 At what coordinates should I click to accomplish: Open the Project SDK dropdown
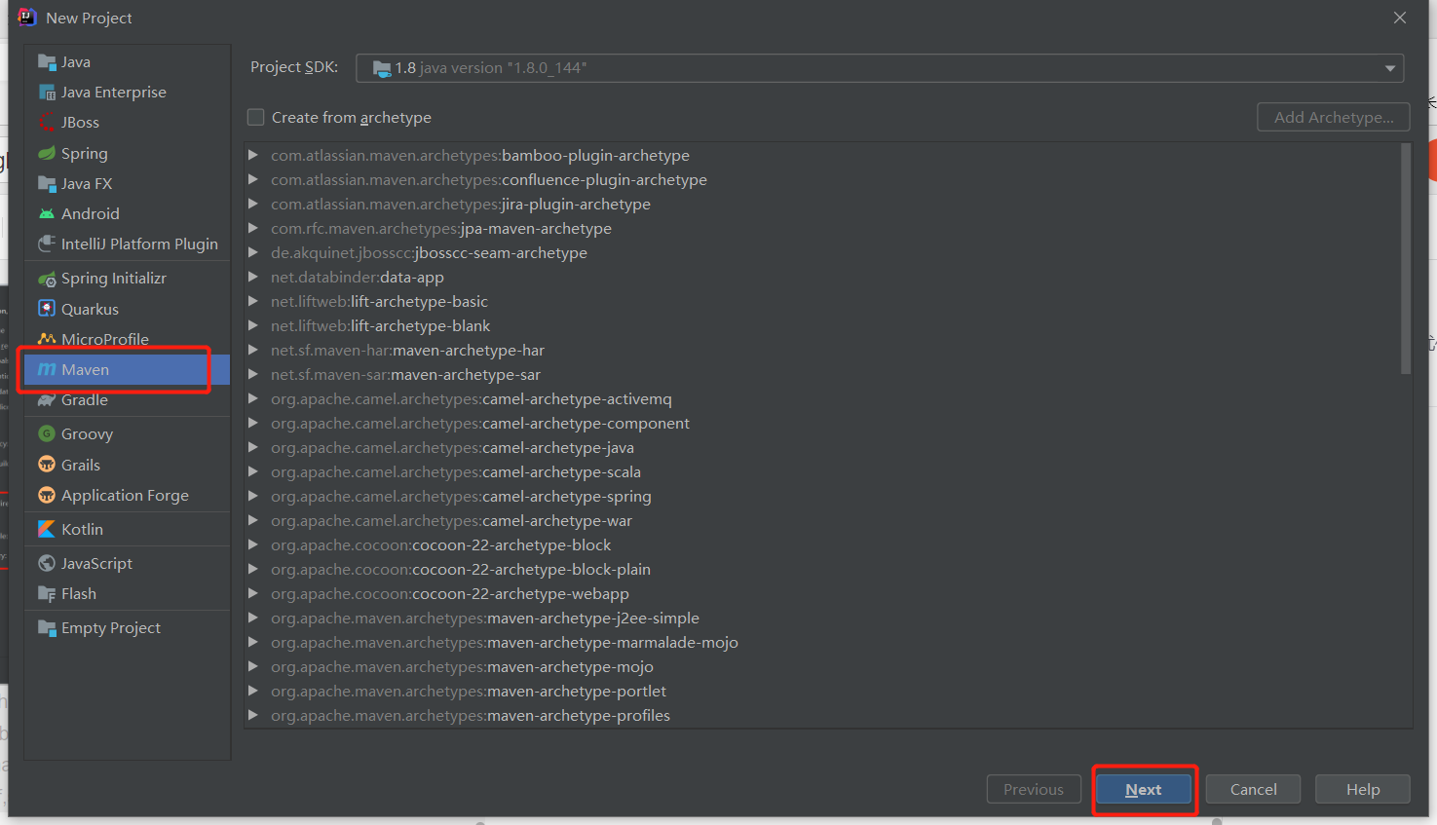click(880, 68)
